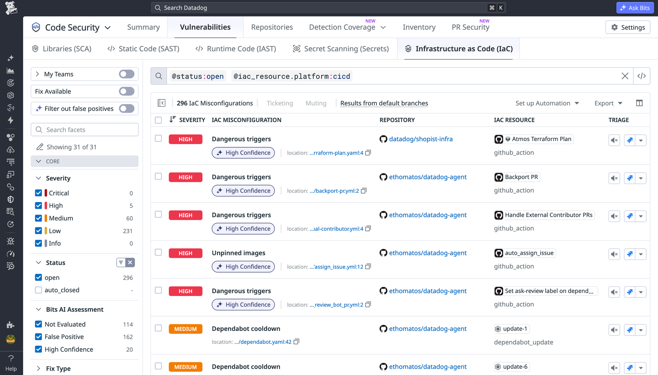Open the Export dropdown
This screenshot has width=658, height=375.
608,103
